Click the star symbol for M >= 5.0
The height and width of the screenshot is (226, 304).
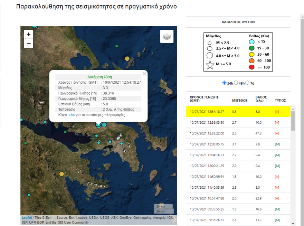210,65
